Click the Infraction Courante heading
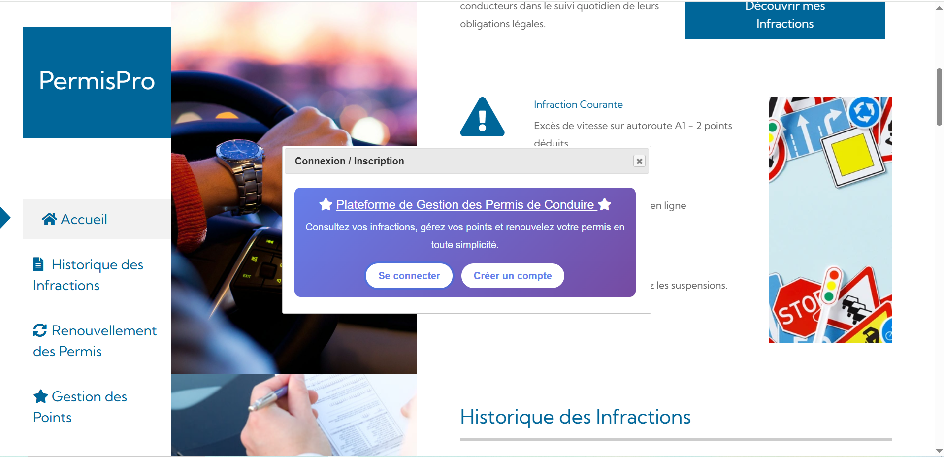Viewport: 944px width, 457px height. [x=578, y=104]
